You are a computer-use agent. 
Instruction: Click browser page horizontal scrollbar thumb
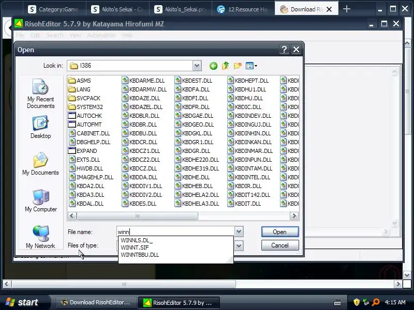click(x=124, y=284)
